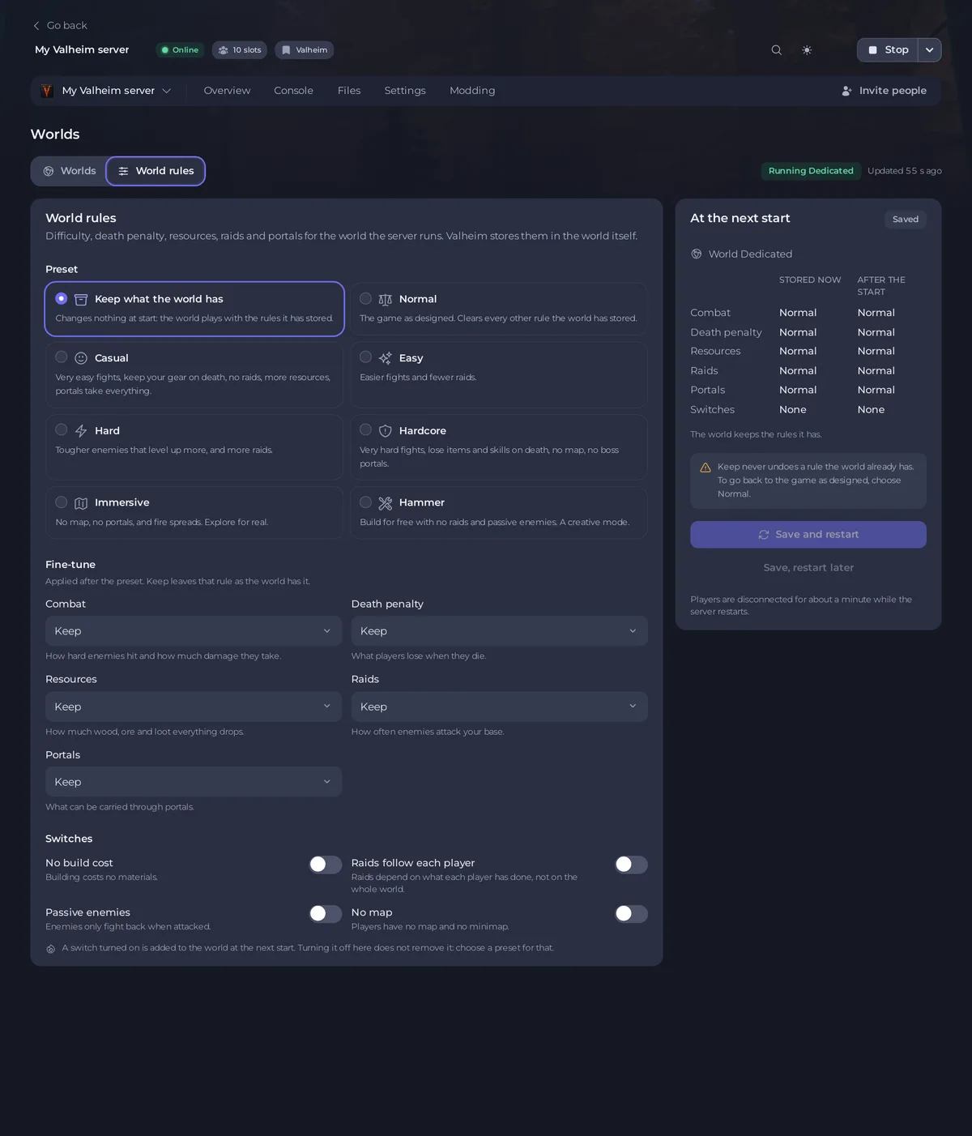Click the Hardcore preset shield icon

[386, 431]
